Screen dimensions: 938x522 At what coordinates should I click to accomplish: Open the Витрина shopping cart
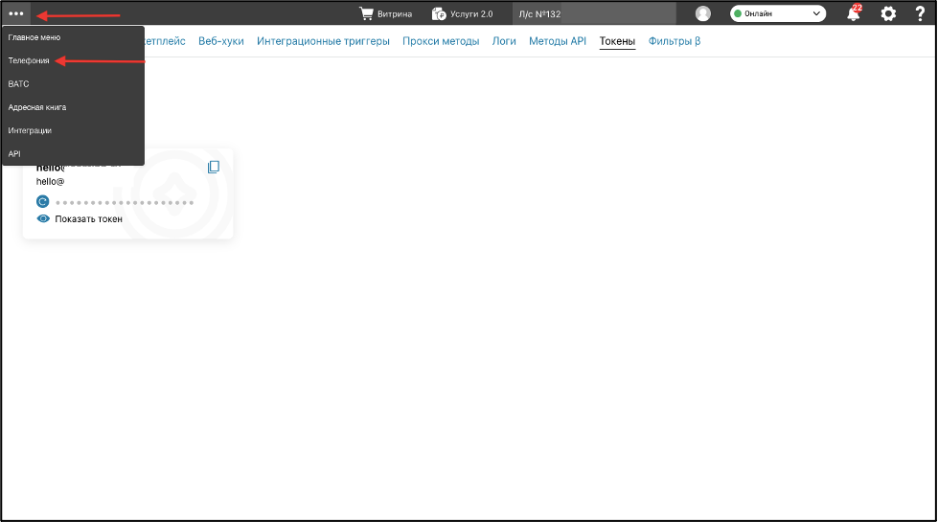pos(386,13)
